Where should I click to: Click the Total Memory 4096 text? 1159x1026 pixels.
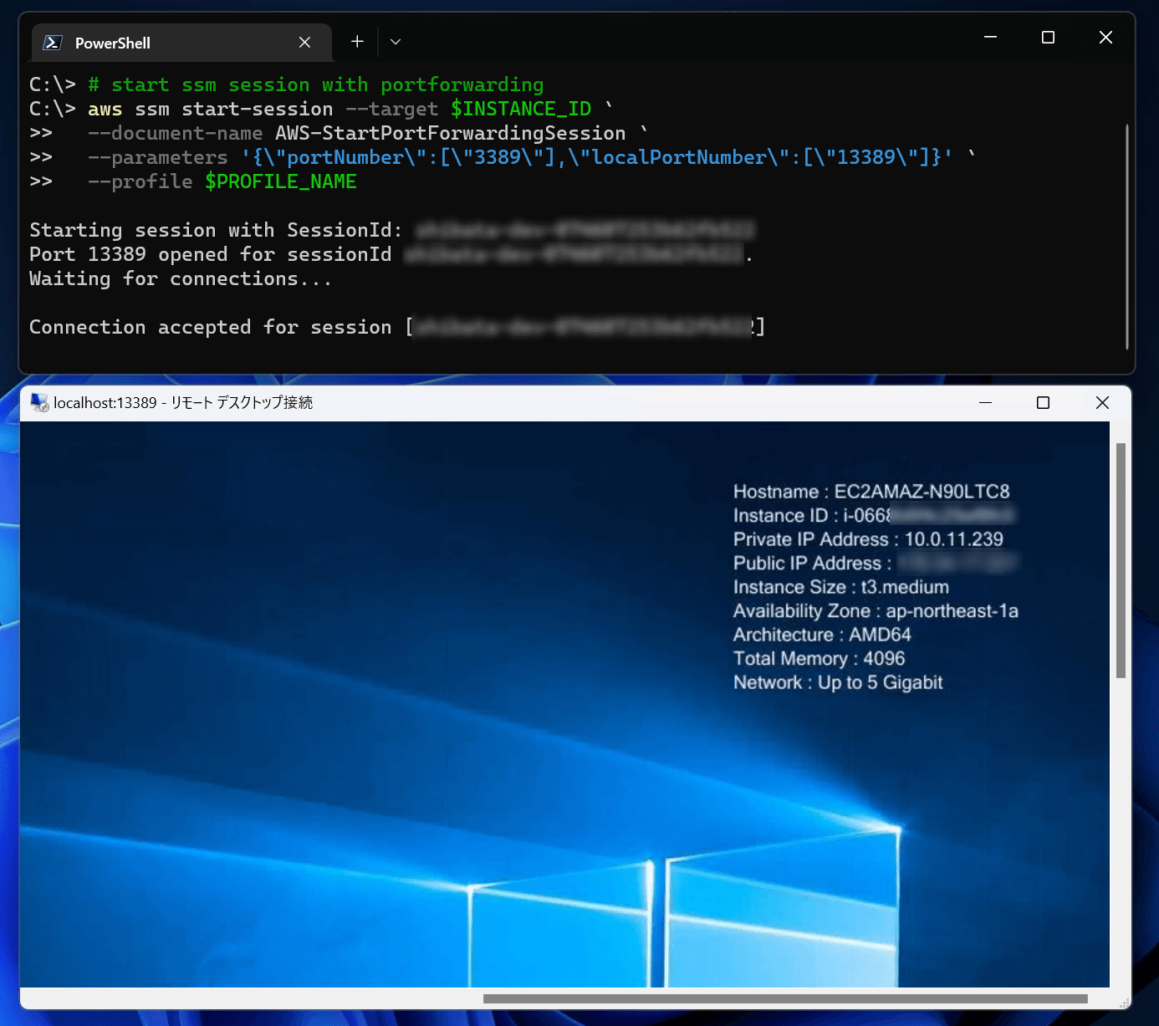[819, 659]
